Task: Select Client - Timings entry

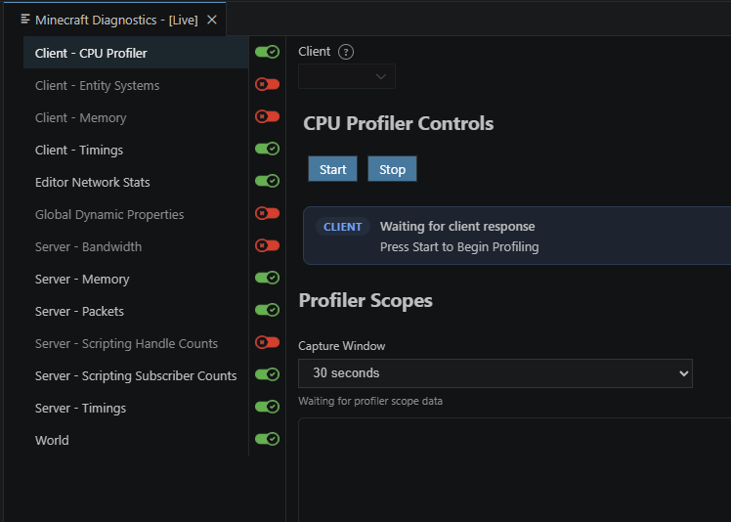Action: pos(136,150)
